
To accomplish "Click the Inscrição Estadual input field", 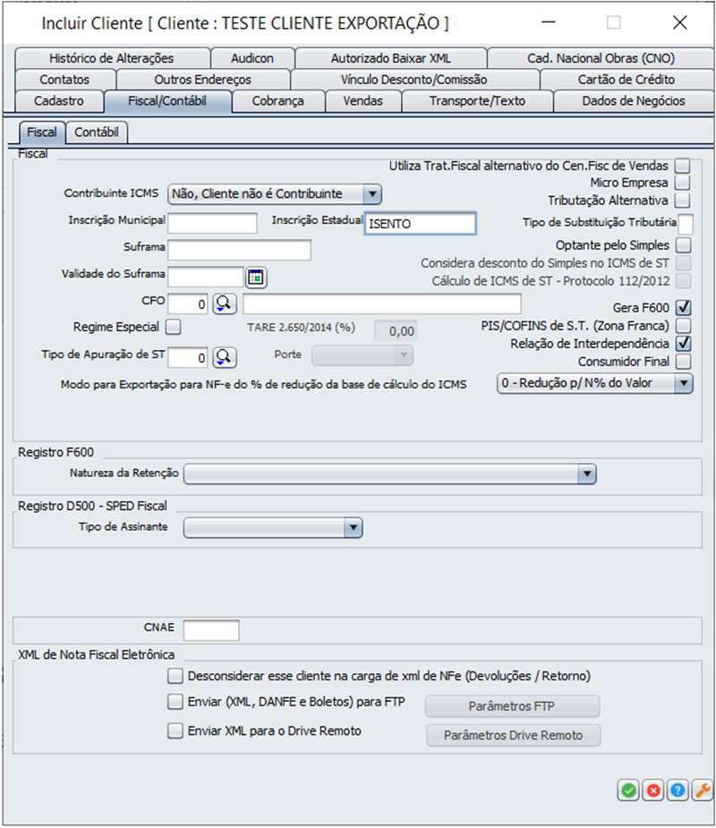I will (x=420, y=224).
